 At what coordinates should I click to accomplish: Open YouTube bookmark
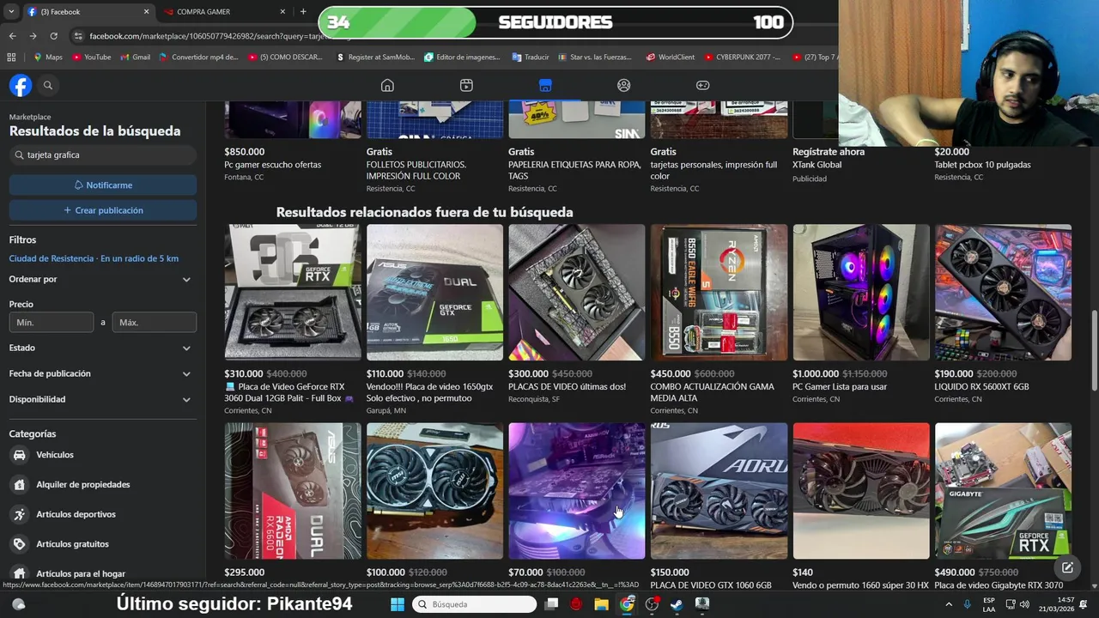click(x=92, y=58)
